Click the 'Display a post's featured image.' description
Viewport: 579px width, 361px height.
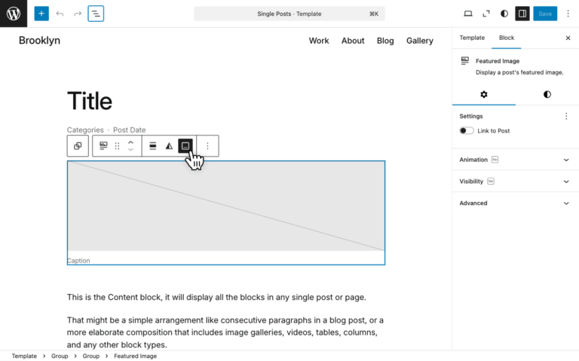(519, 72)
